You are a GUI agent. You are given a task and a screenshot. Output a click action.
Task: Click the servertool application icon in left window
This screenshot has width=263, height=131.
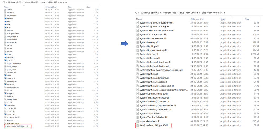pos(5,85)
